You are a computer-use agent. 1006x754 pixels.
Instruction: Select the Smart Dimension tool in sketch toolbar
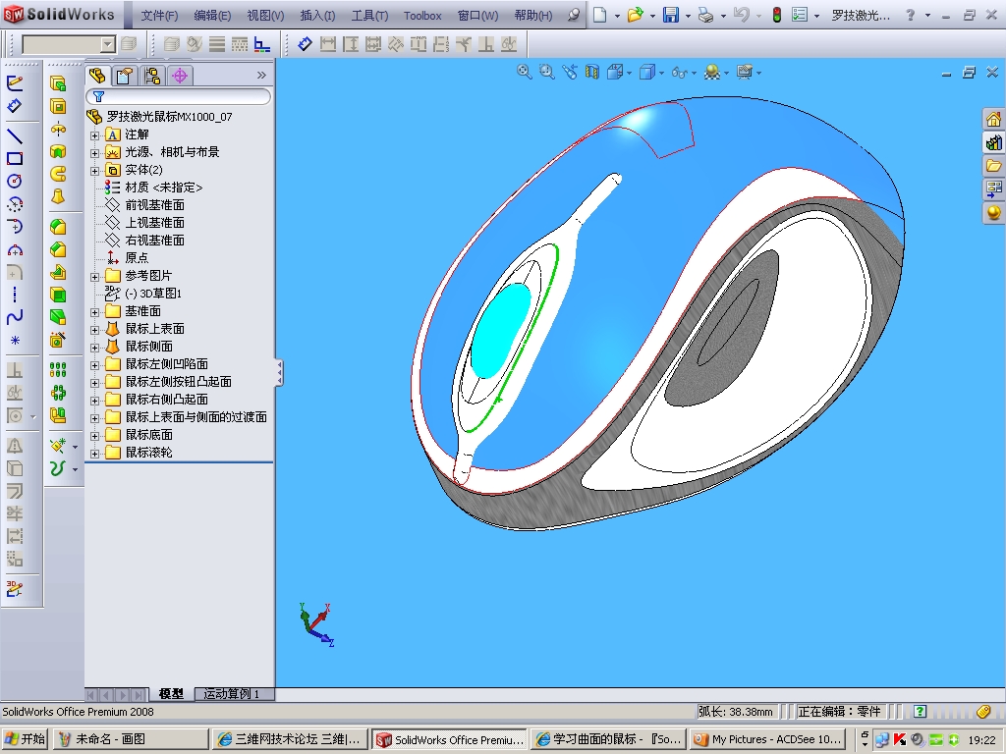(14, 106)
